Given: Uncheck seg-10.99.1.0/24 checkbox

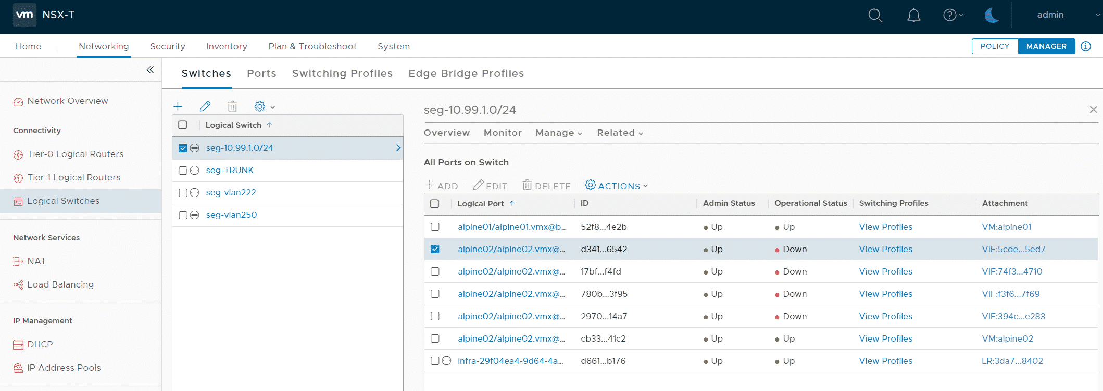Looking at the screenshot, I should coord(183,148).
